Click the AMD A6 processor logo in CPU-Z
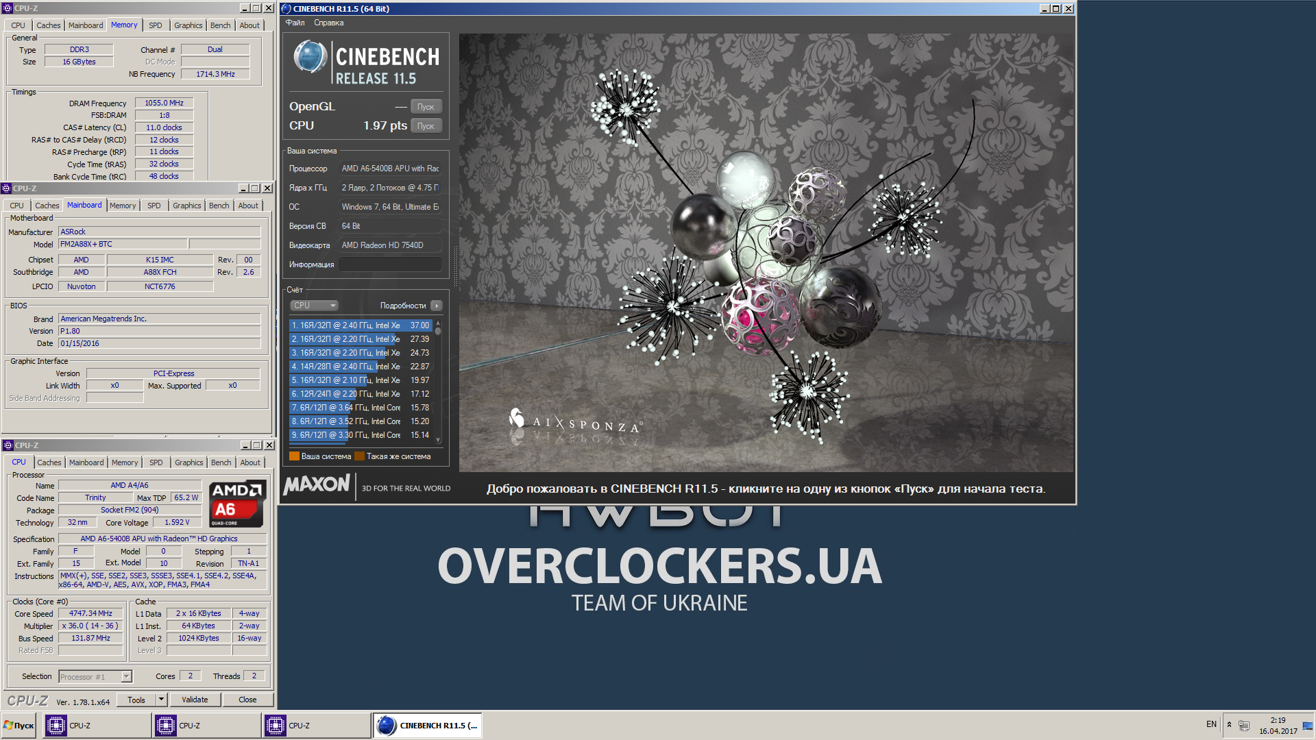Screen dimensions: 1316x740 click(x=236, y=504)
